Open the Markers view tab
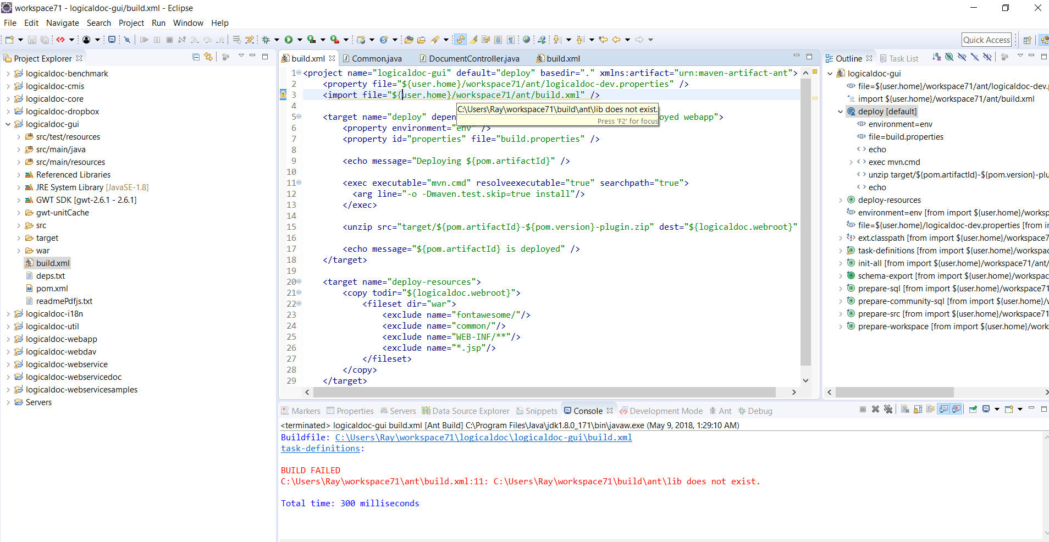 pyautogui.click(x=301, y=411)
